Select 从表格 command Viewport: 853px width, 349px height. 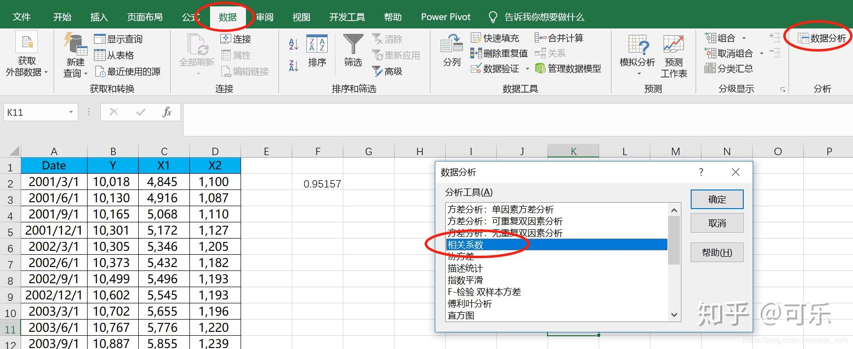[x=114, y=55]
